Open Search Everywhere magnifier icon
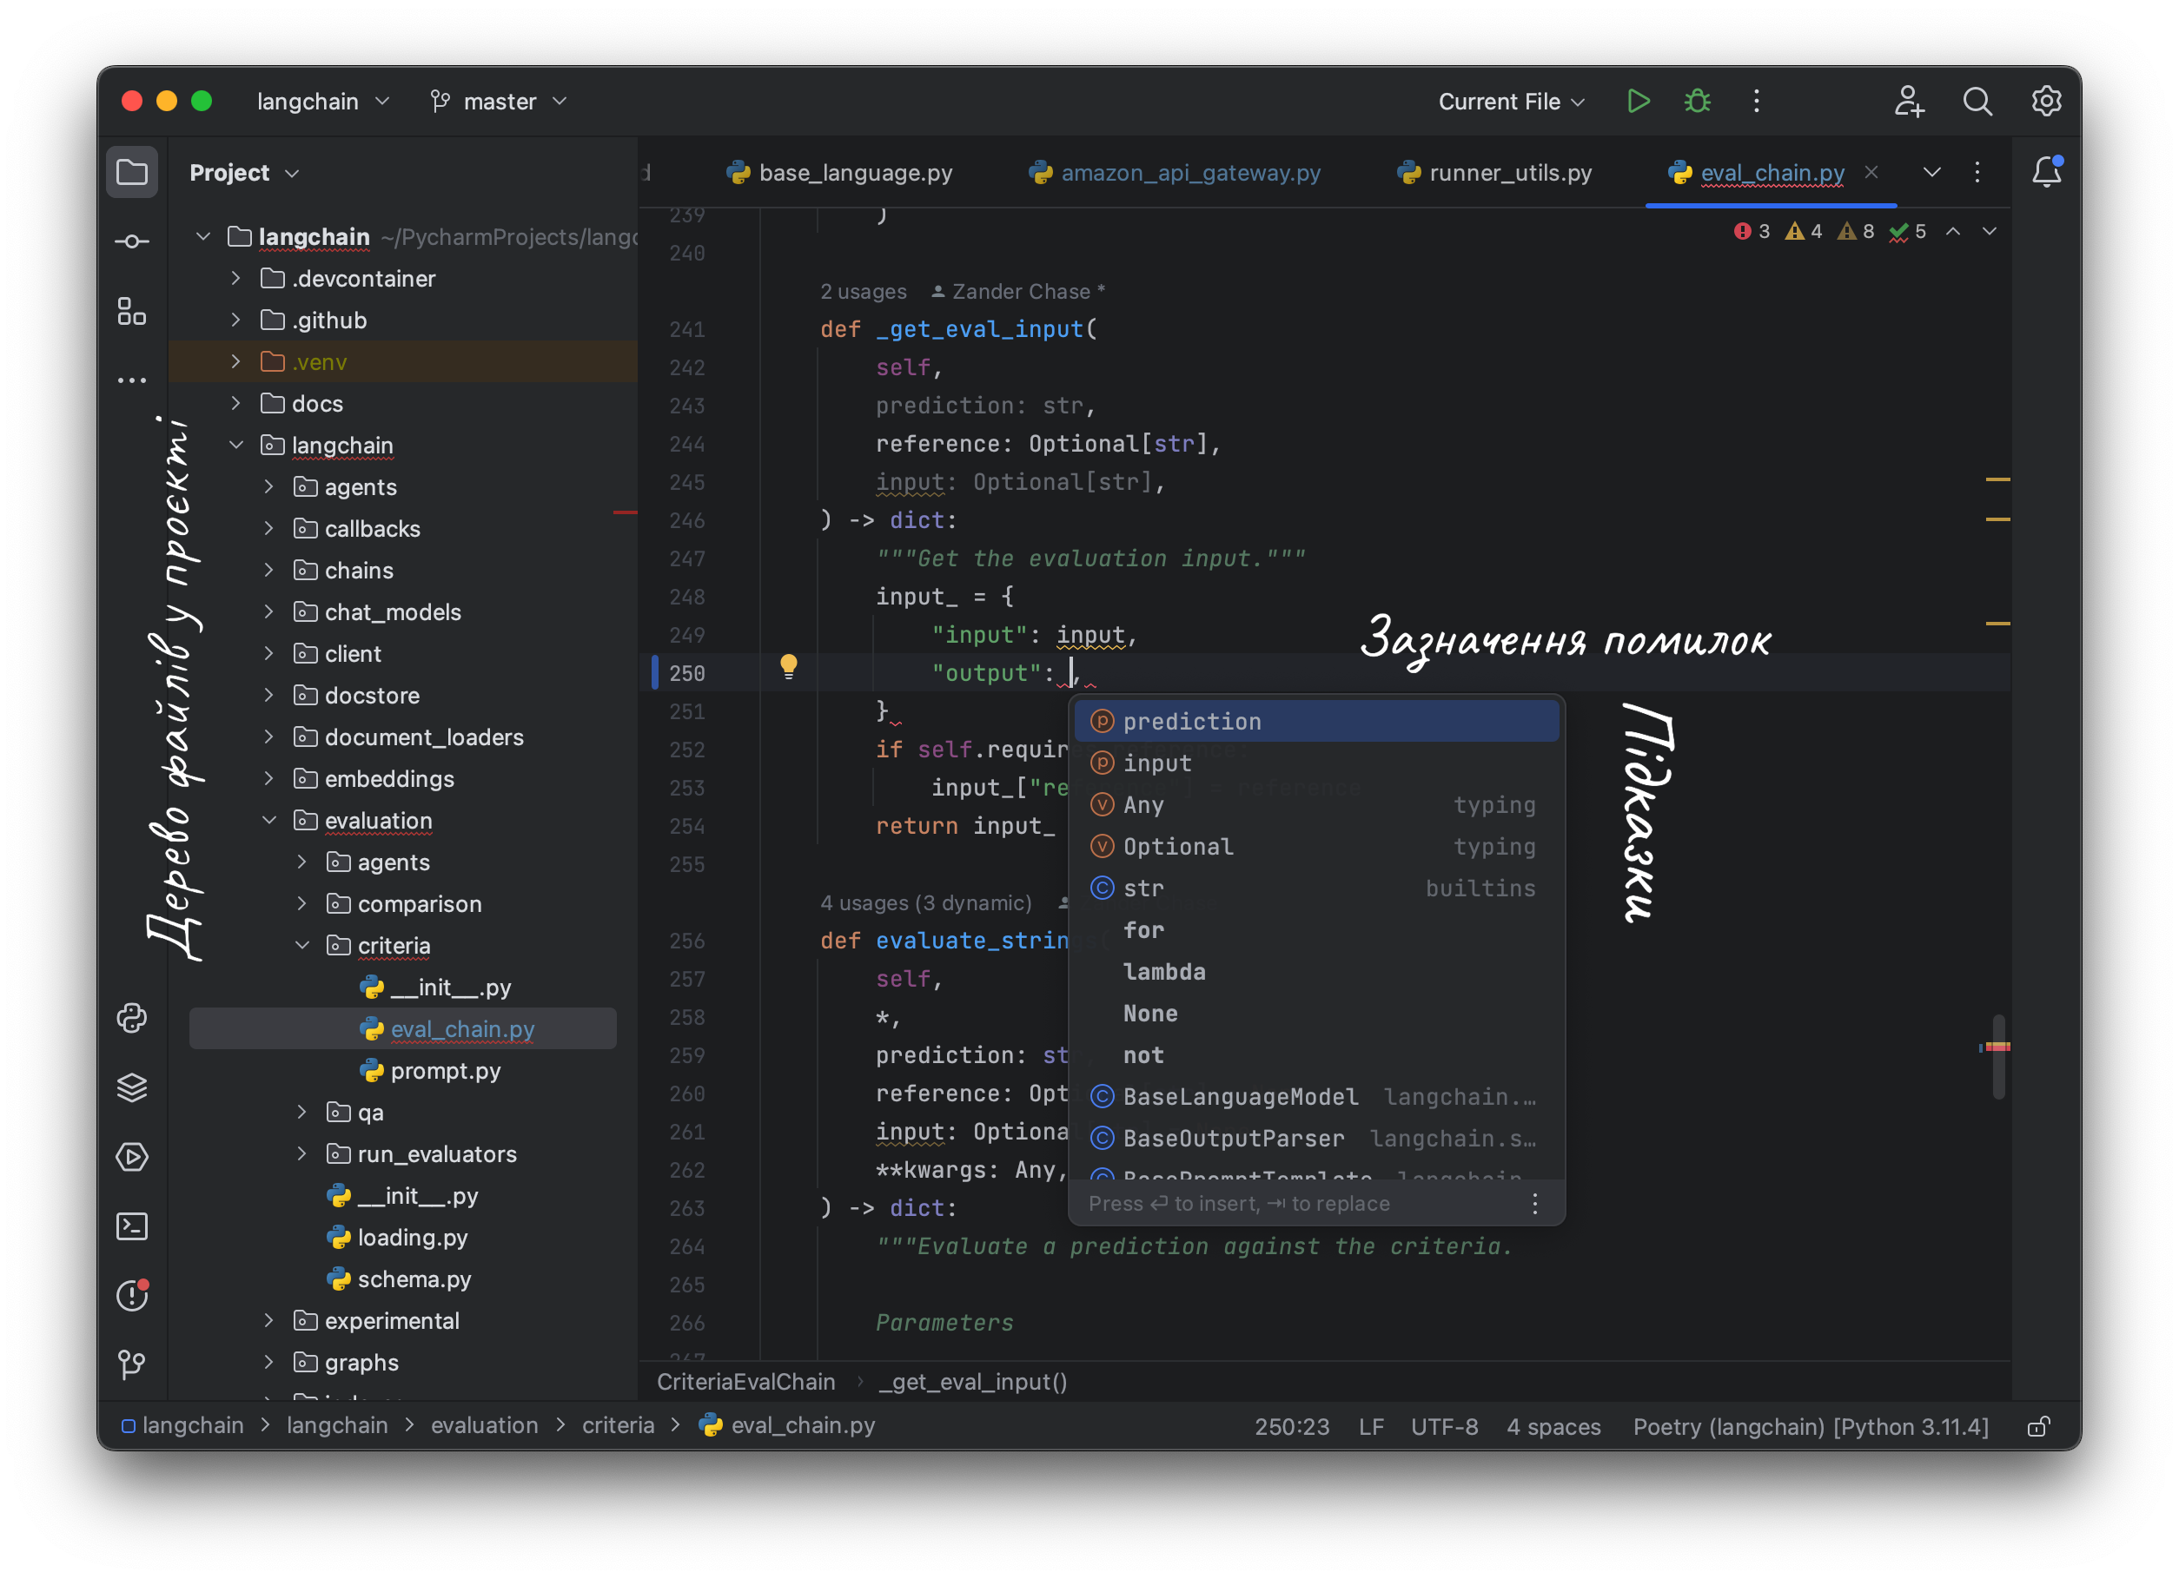 pyautogui.click(x=1977, y=101)
